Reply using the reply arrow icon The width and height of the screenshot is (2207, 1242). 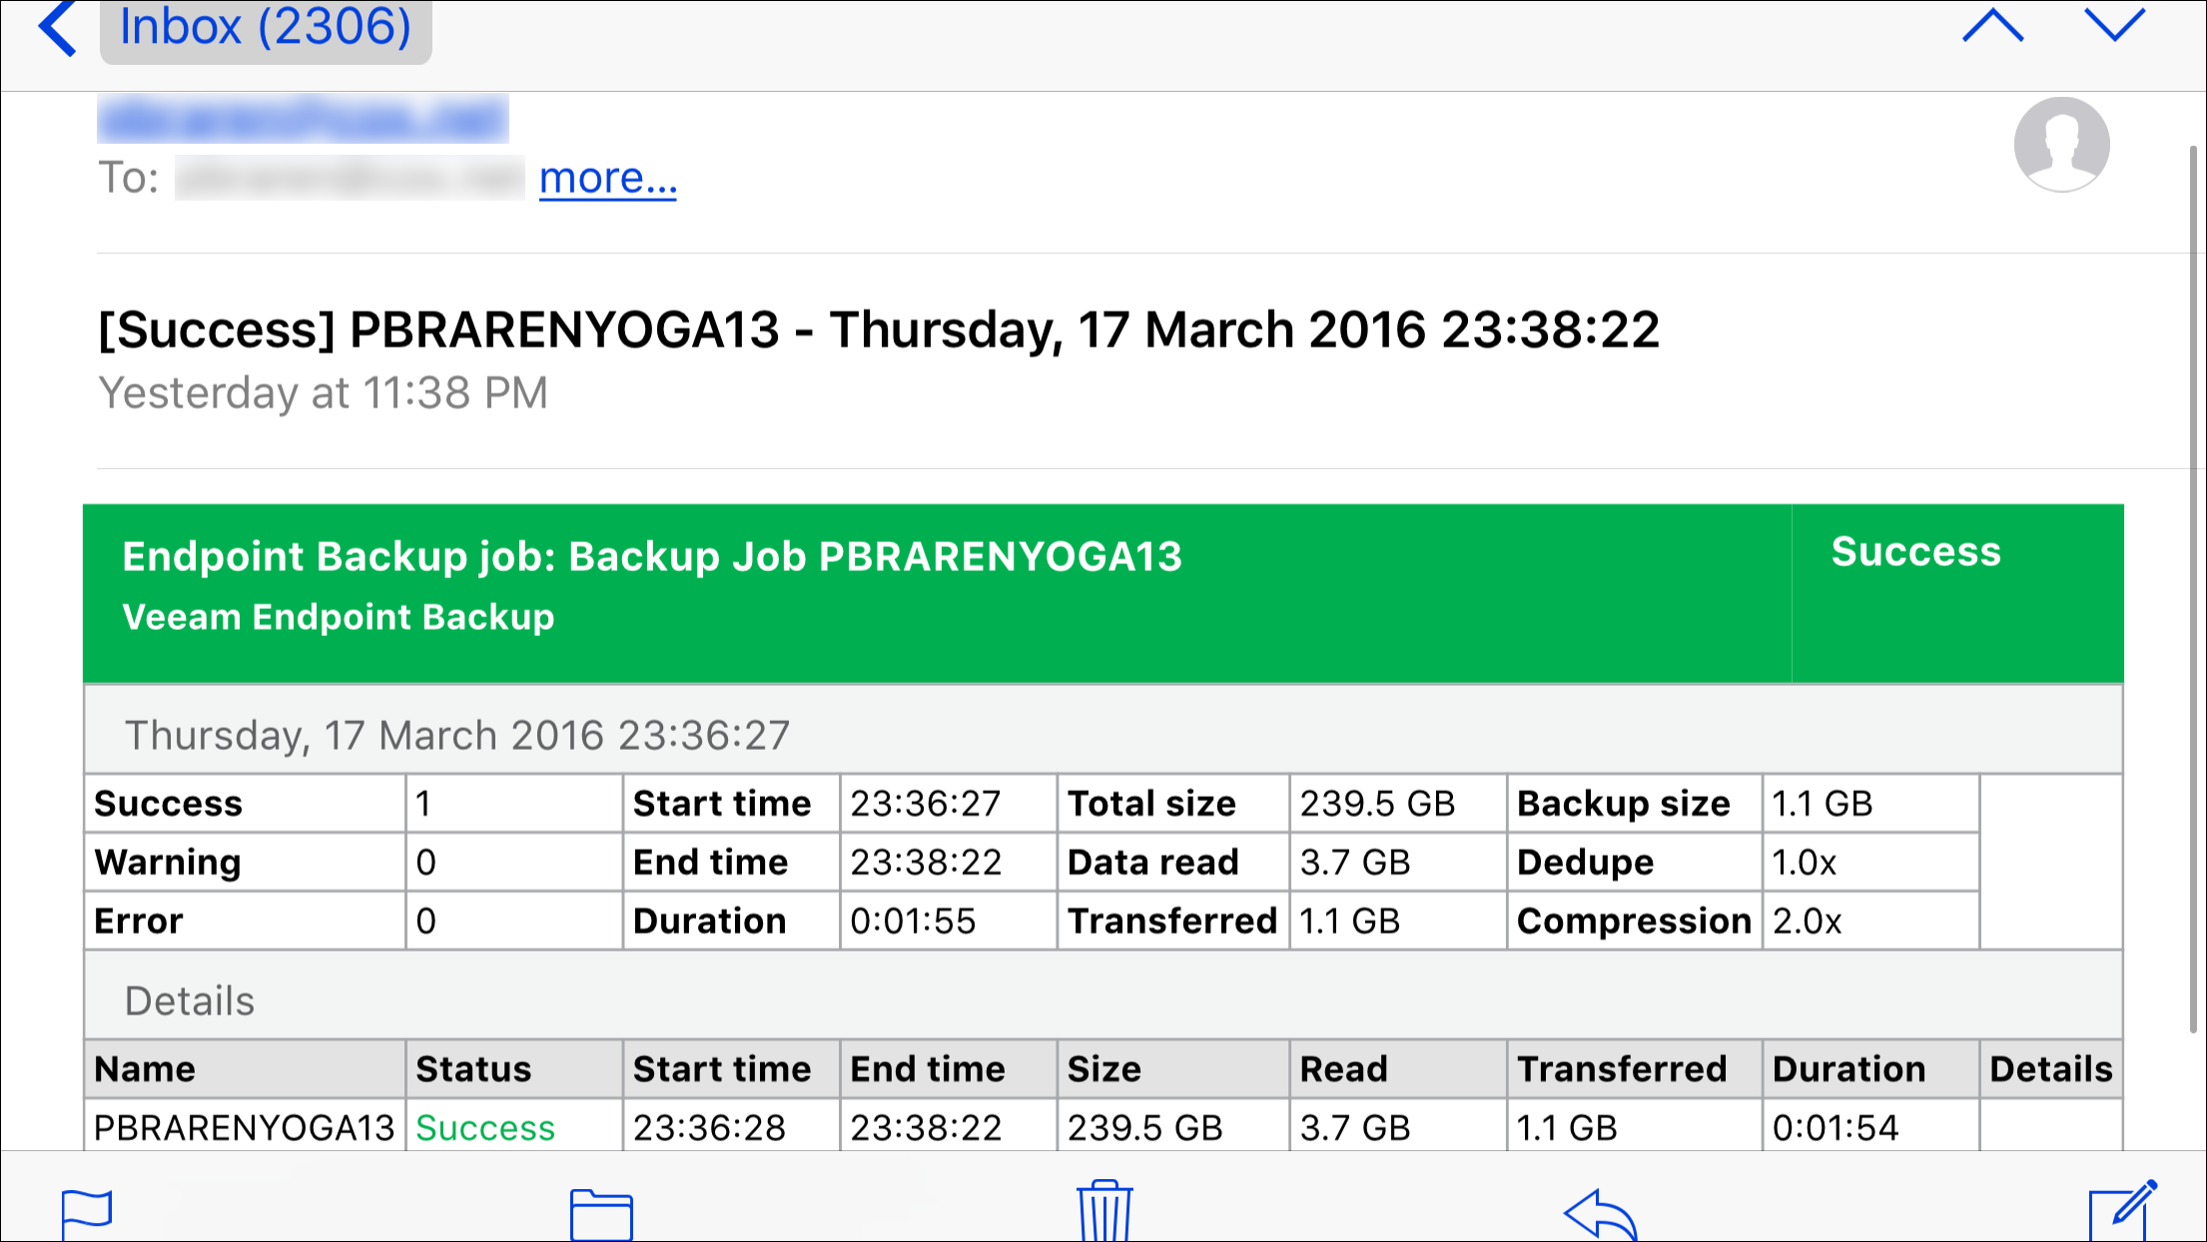click(1600, 1213)
